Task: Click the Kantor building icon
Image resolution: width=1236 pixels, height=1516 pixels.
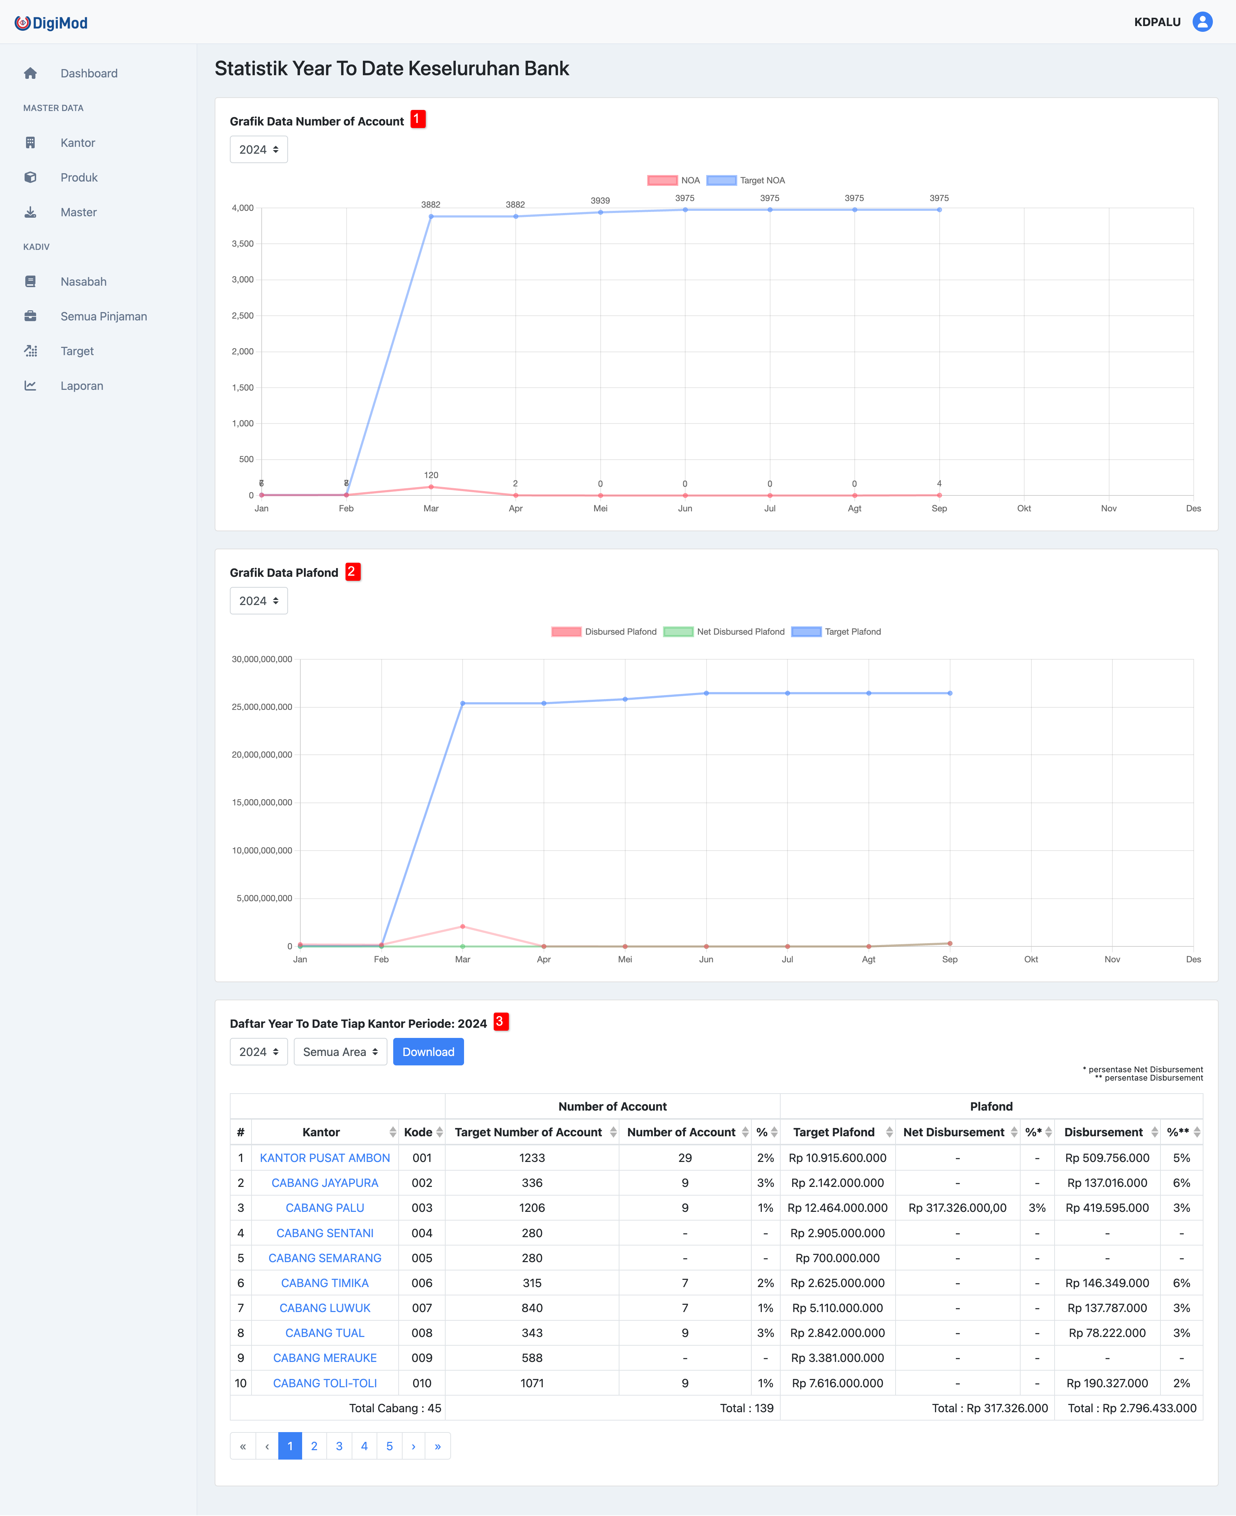Action: click(x=30, y=142)
